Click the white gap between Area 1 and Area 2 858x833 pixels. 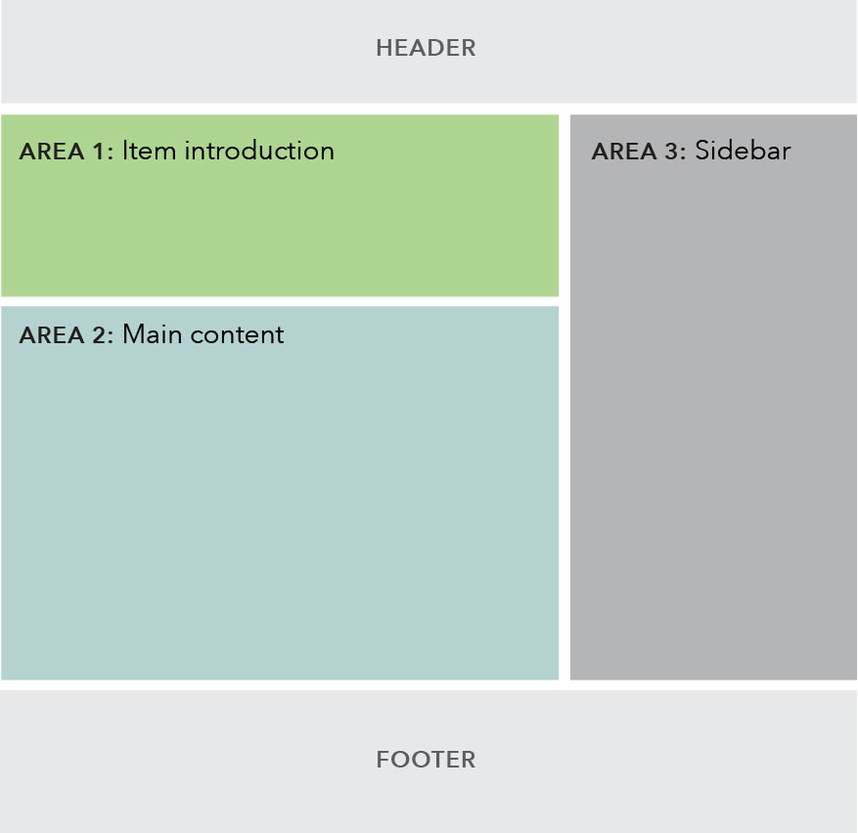tap(280, 301)
